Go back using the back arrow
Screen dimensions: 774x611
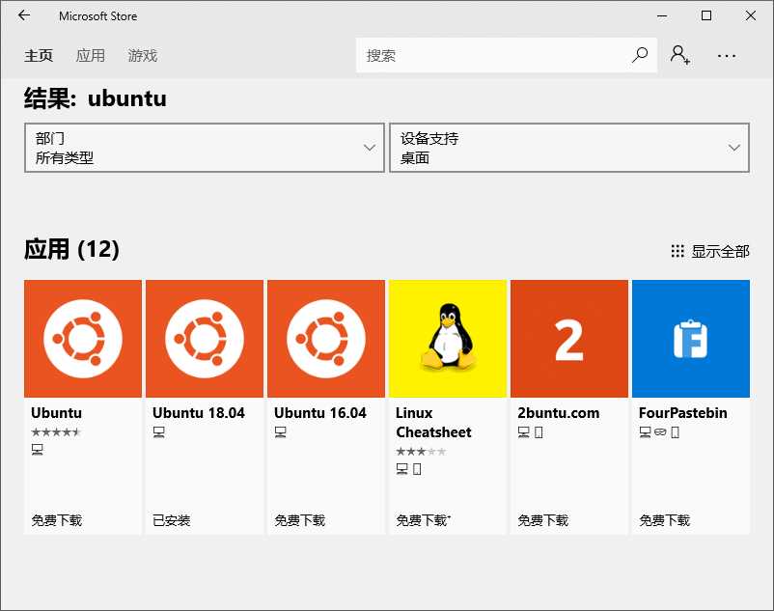[24, 15]
